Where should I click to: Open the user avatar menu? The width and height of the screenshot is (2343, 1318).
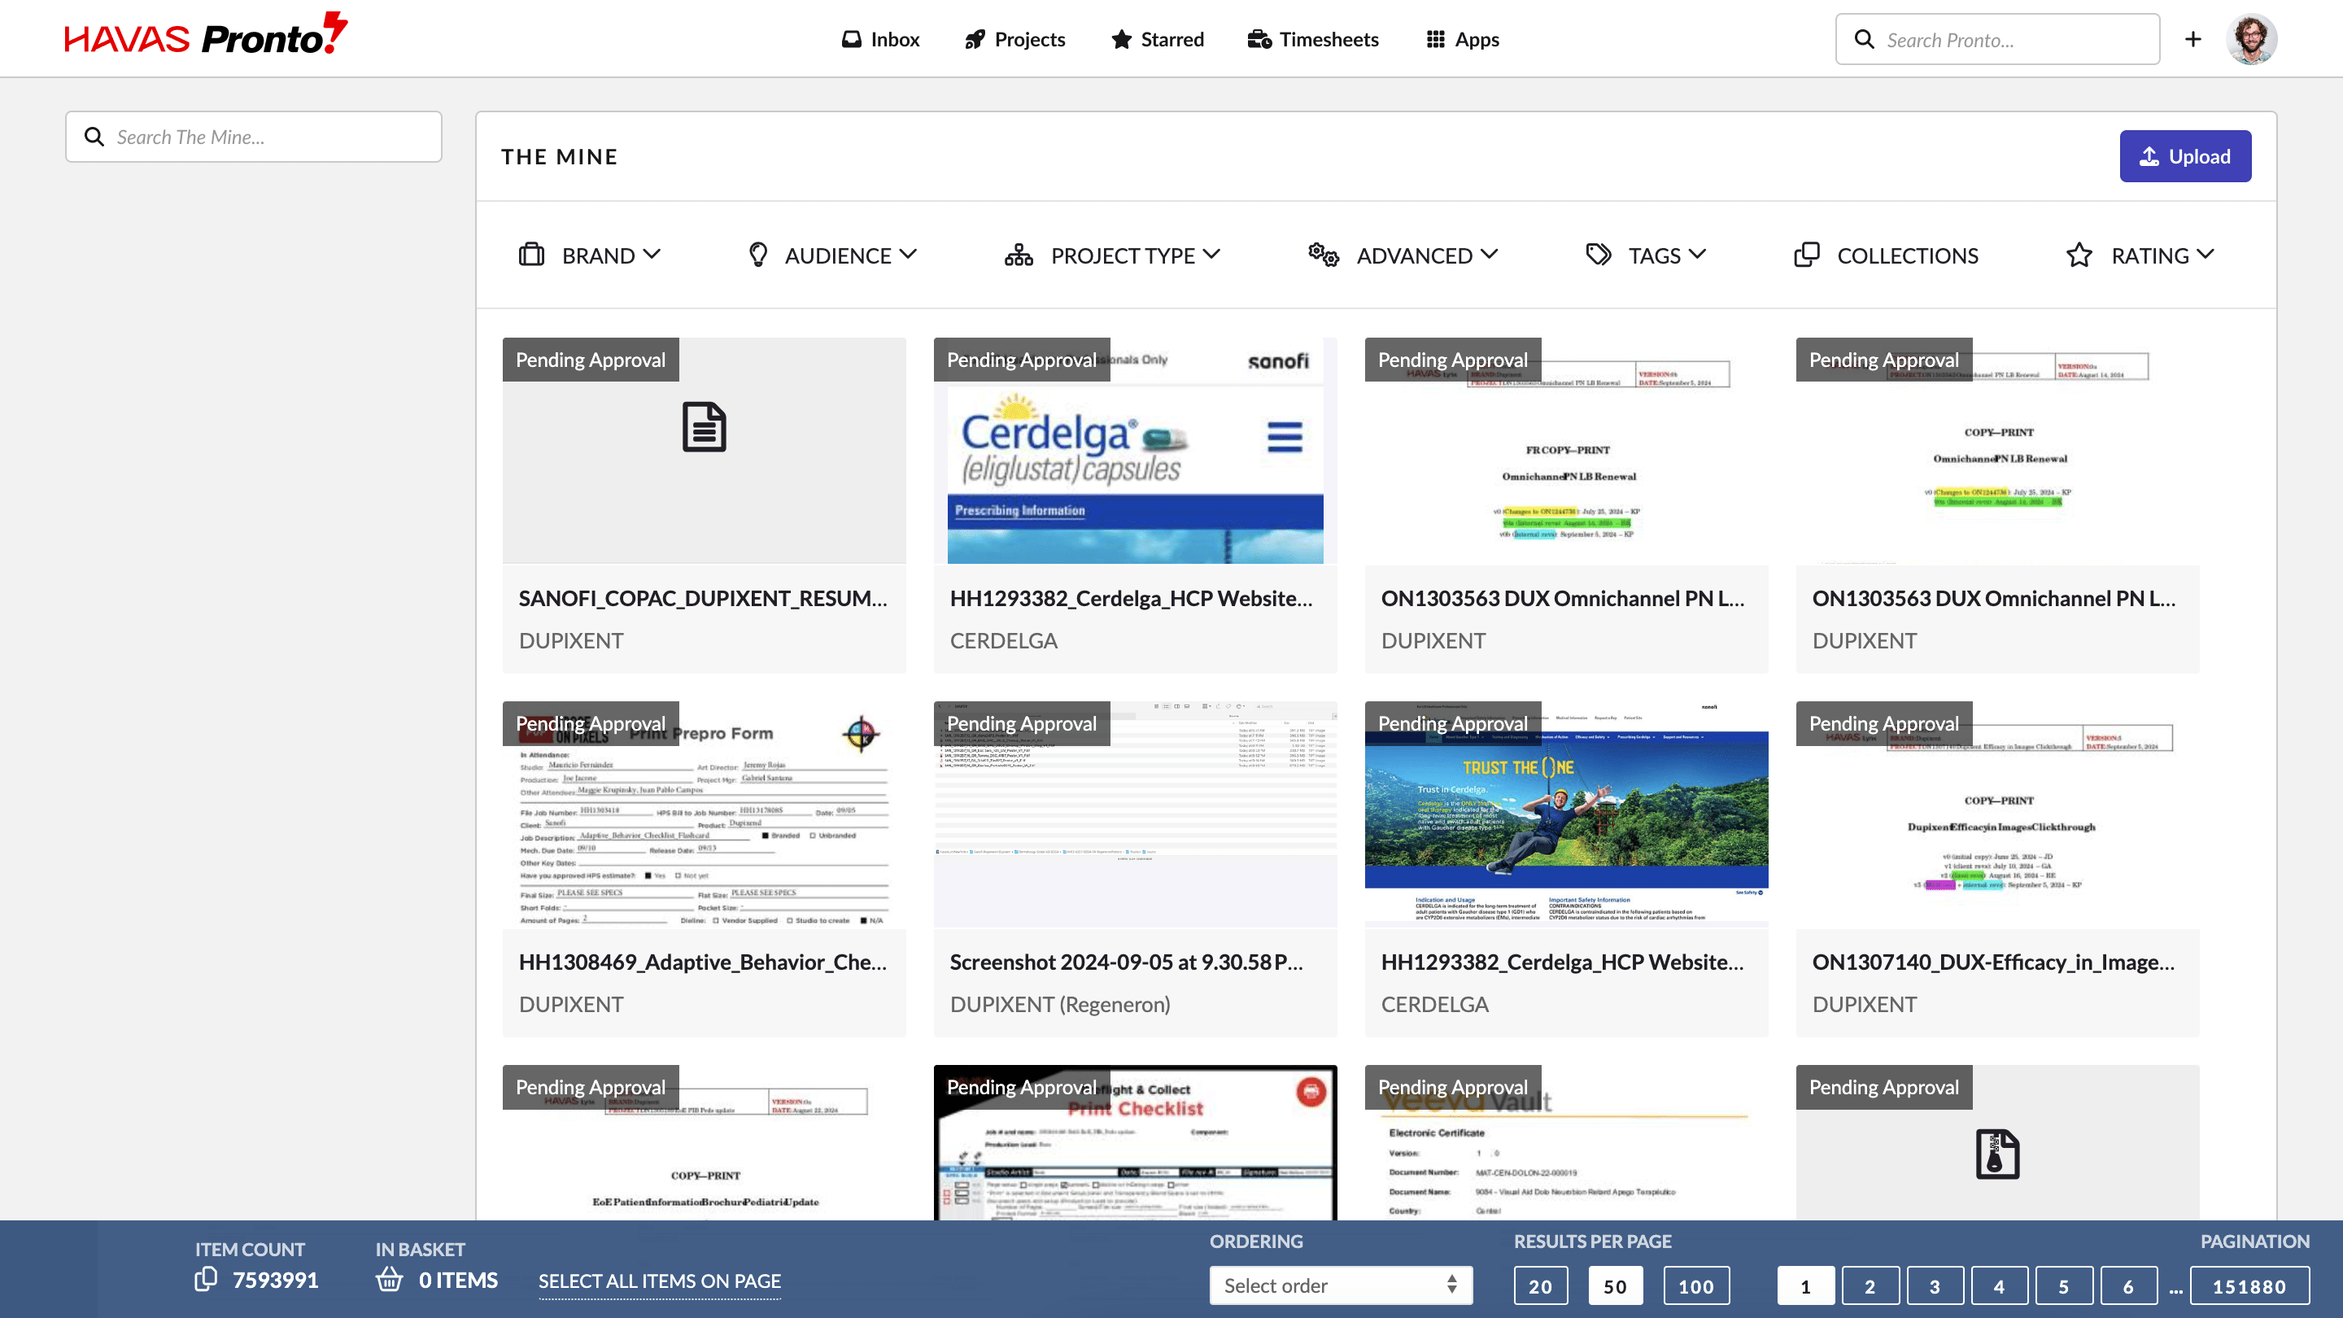pos(2251,39)
